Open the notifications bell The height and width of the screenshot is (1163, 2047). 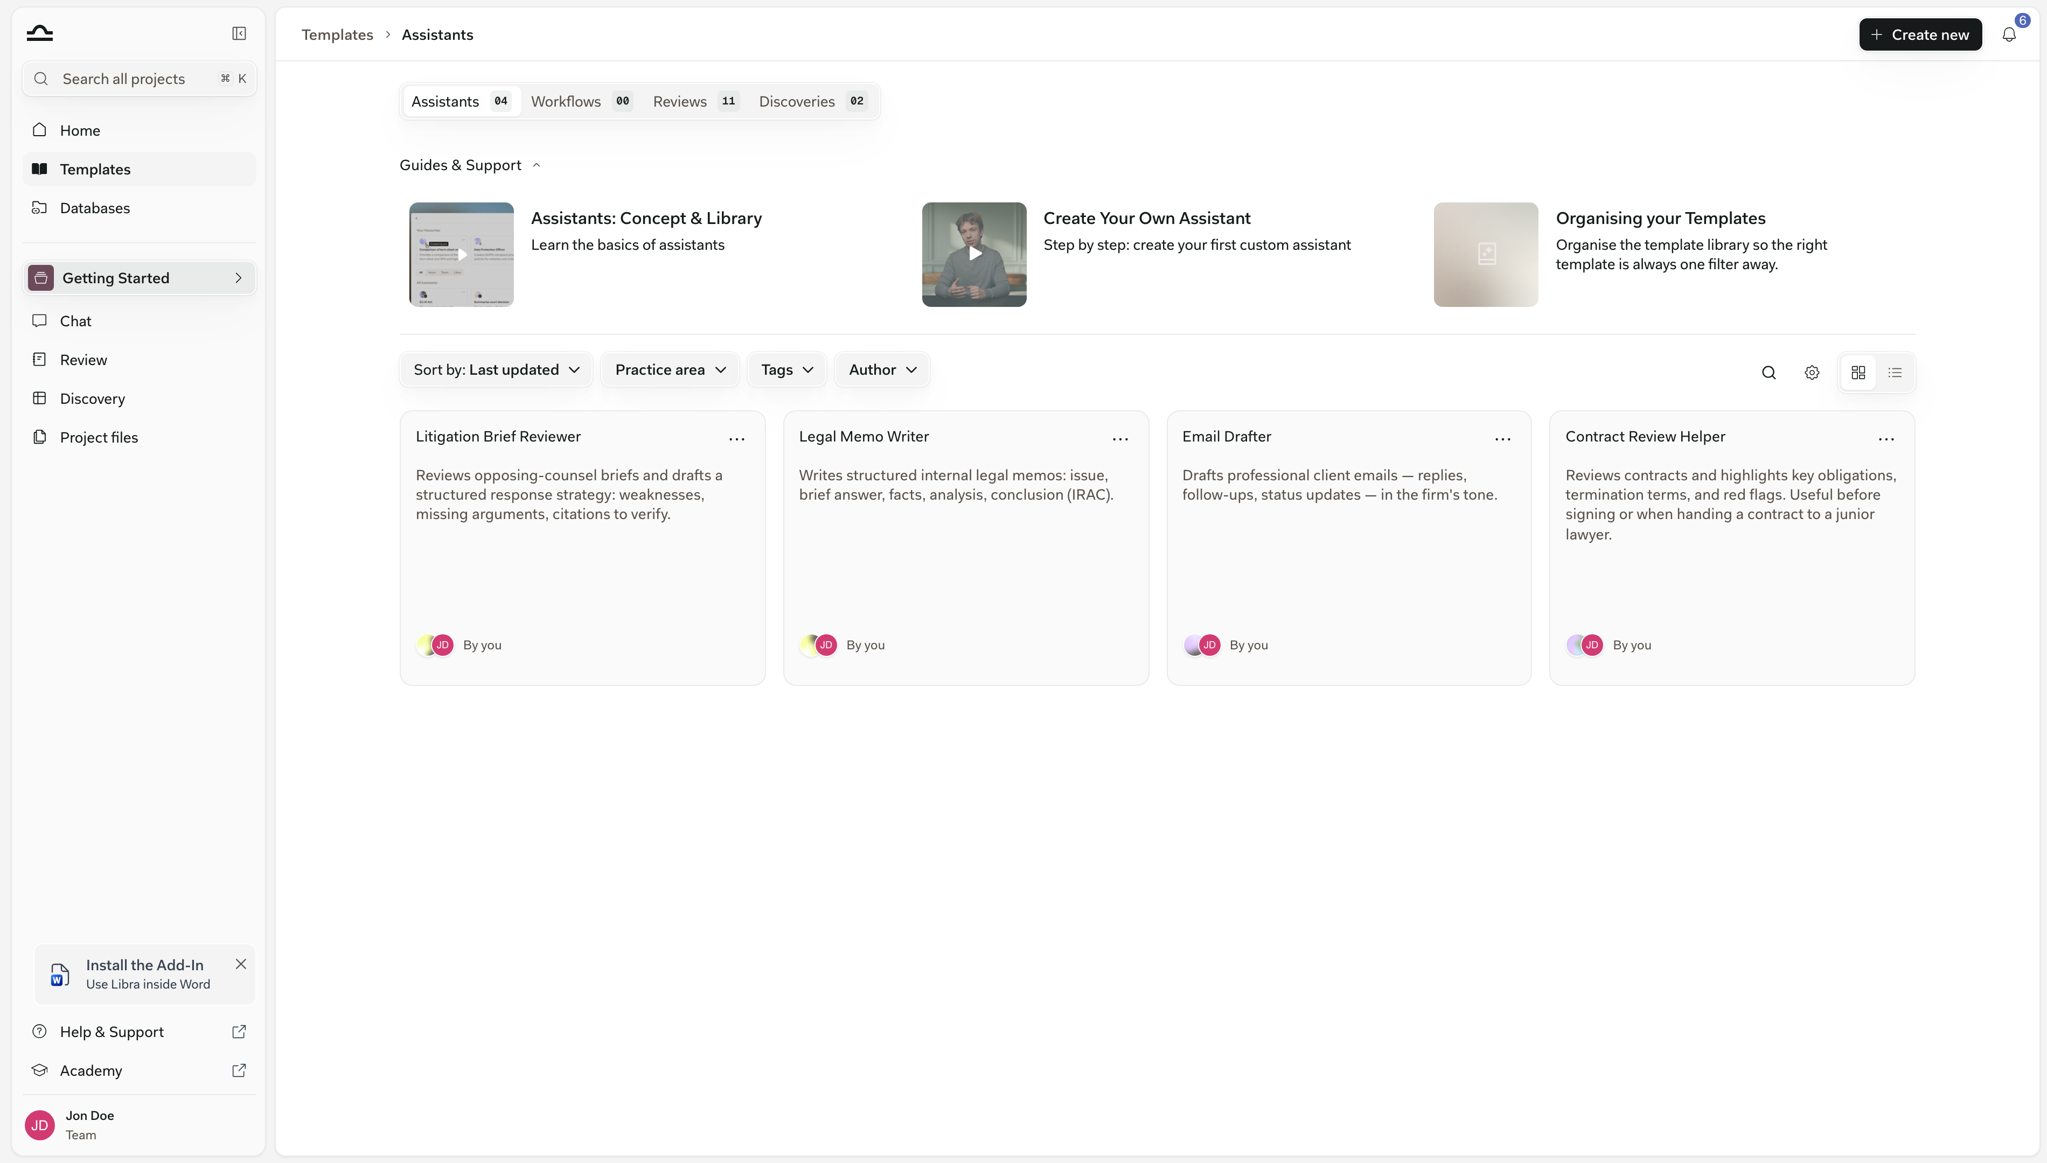click(2009, 34)
